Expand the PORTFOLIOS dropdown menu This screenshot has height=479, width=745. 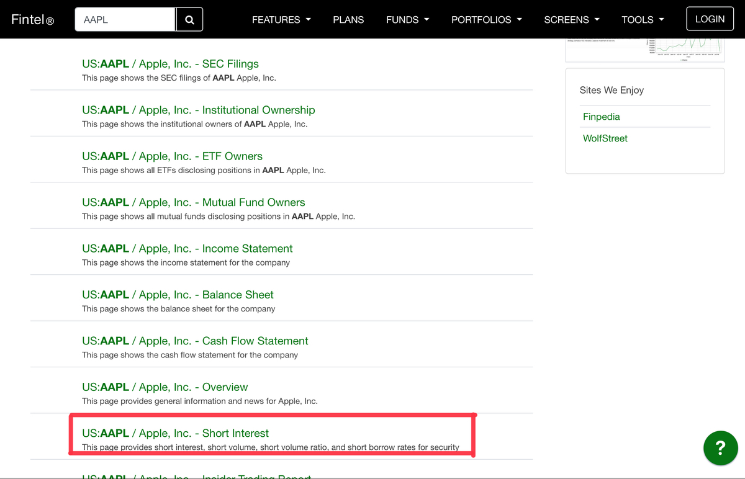[x=487, y=20]
